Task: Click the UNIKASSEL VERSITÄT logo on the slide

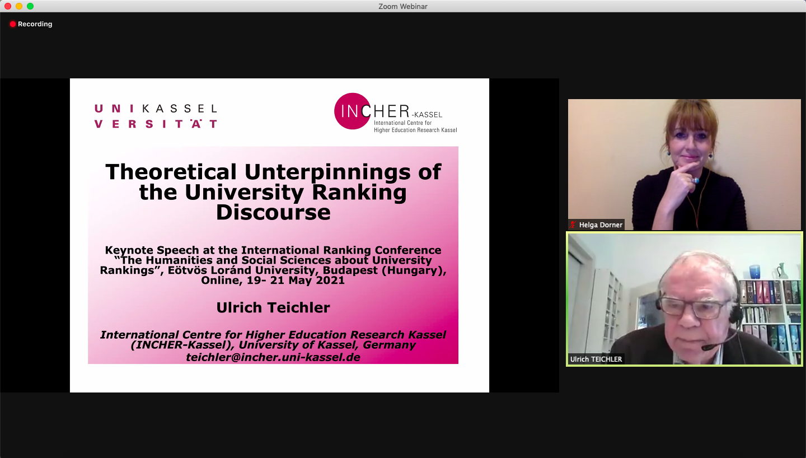Action: [x=156, y=116]
